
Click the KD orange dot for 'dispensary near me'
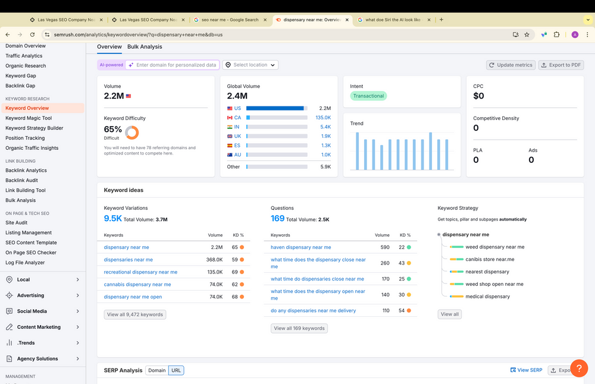click(242, 247)
